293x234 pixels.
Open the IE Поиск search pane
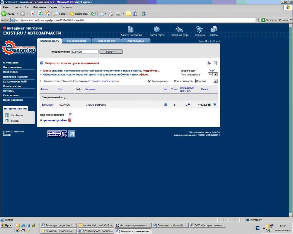click(60, 14)
